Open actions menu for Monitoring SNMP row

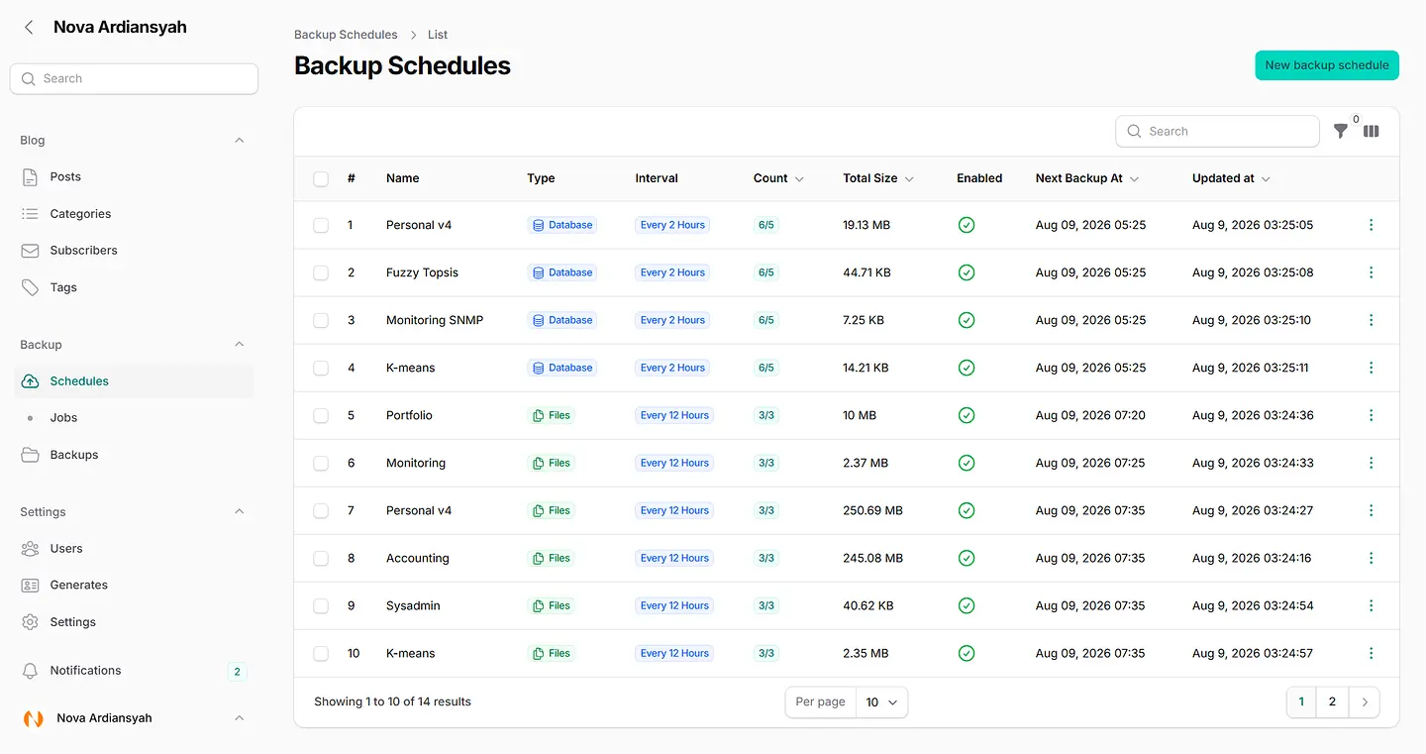[x=1371, y=320]
